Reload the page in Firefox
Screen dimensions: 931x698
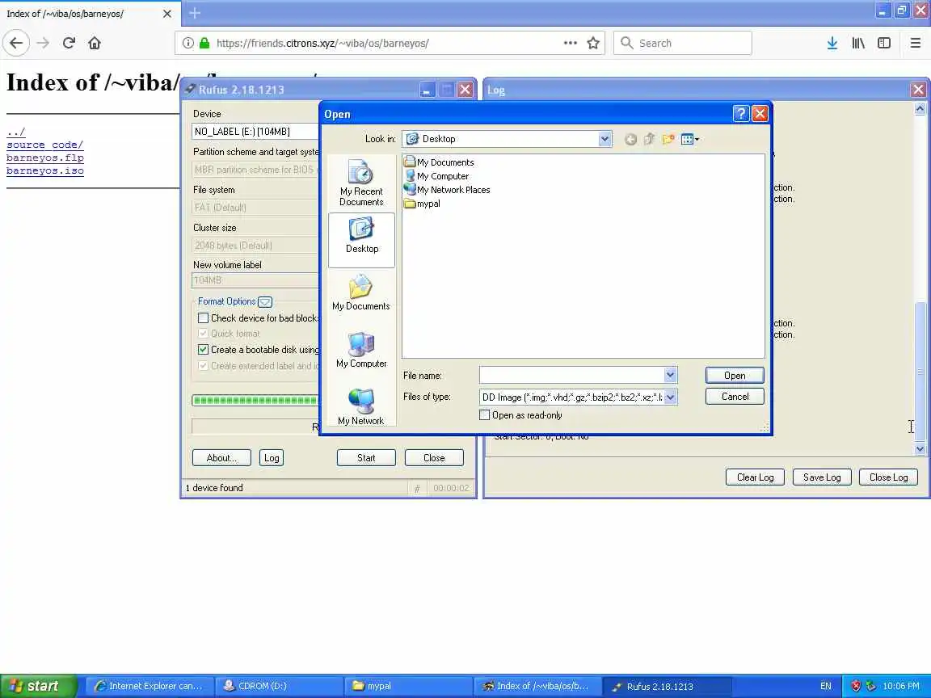[69, 43]
